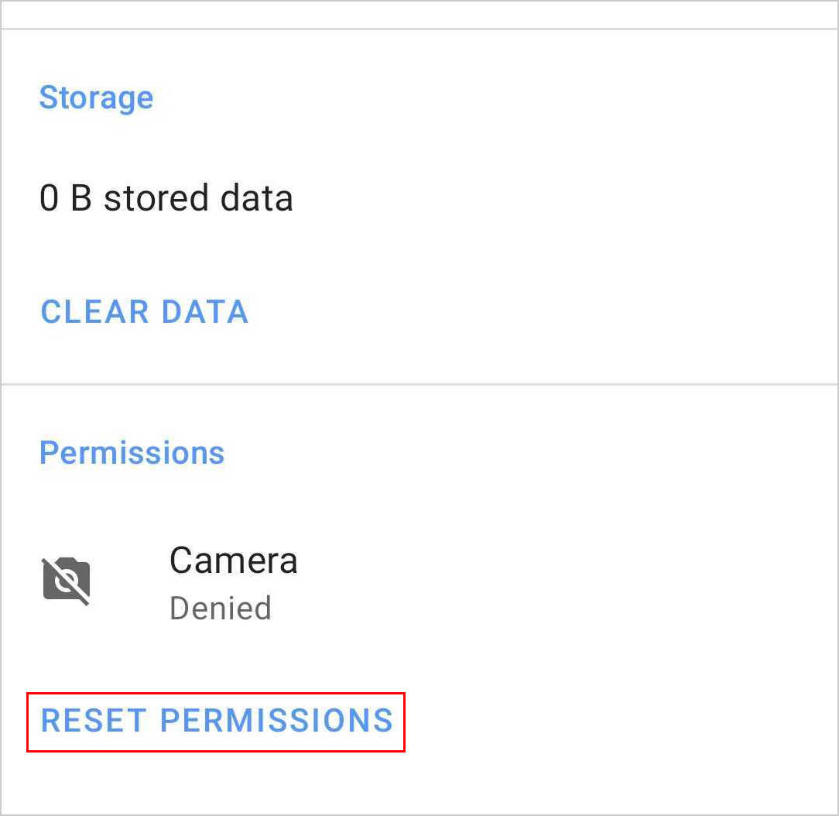Tap the RESET PERMISSIONS button
This screenshot has height=816, width=839.
click(x=217, y=721)
